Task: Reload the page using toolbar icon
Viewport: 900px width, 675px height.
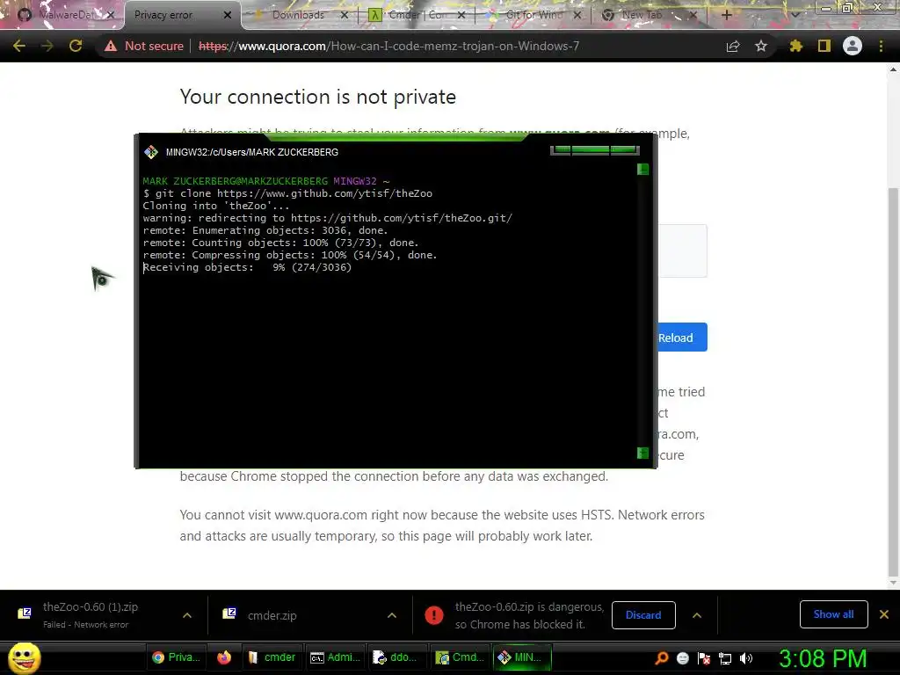Action: point(76,46)
